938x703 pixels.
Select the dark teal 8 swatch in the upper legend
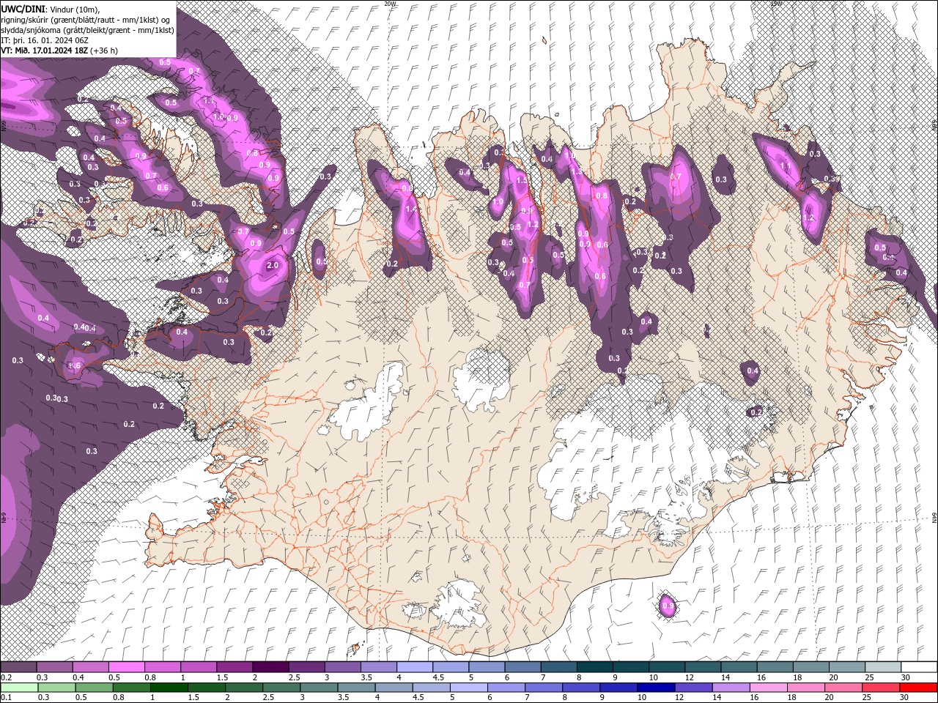(x=595, y=667)
